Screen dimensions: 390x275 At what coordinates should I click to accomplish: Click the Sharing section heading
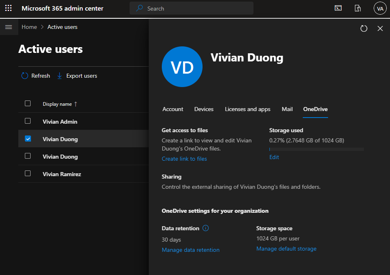[172, 177]
